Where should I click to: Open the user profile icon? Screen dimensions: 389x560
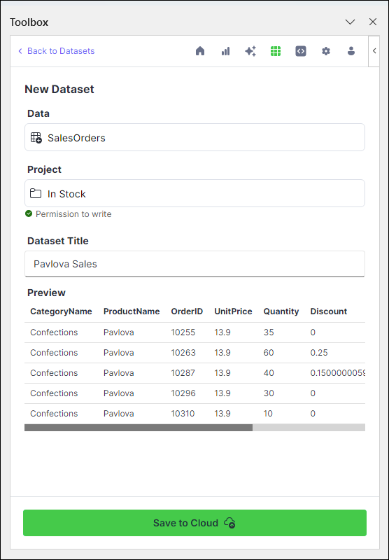pos(351,51)
